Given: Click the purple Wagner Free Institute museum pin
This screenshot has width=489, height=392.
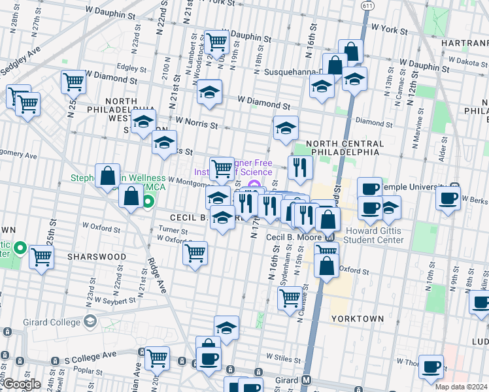Looking at the screenshot, I should (255, 184).
